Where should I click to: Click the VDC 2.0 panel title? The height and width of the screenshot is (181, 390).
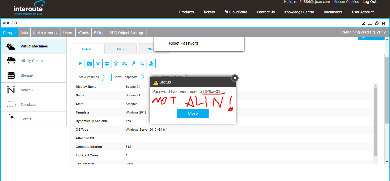[x=10, y=23]
